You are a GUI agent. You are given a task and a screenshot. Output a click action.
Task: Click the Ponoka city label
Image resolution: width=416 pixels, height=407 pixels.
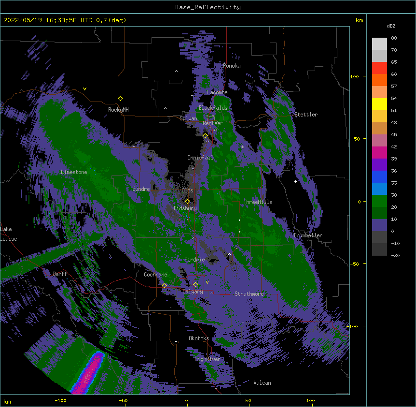click(232, 66)
